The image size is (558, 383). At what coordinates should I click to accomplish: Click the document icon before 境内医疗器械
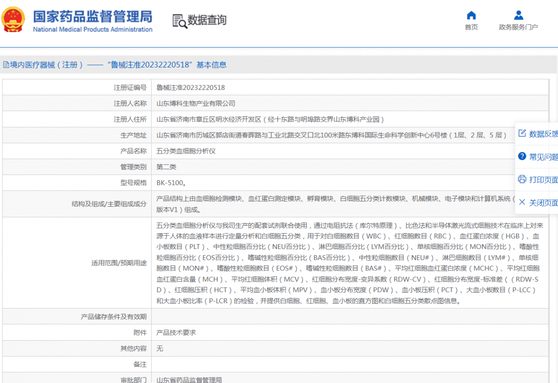tap(6, 65)
